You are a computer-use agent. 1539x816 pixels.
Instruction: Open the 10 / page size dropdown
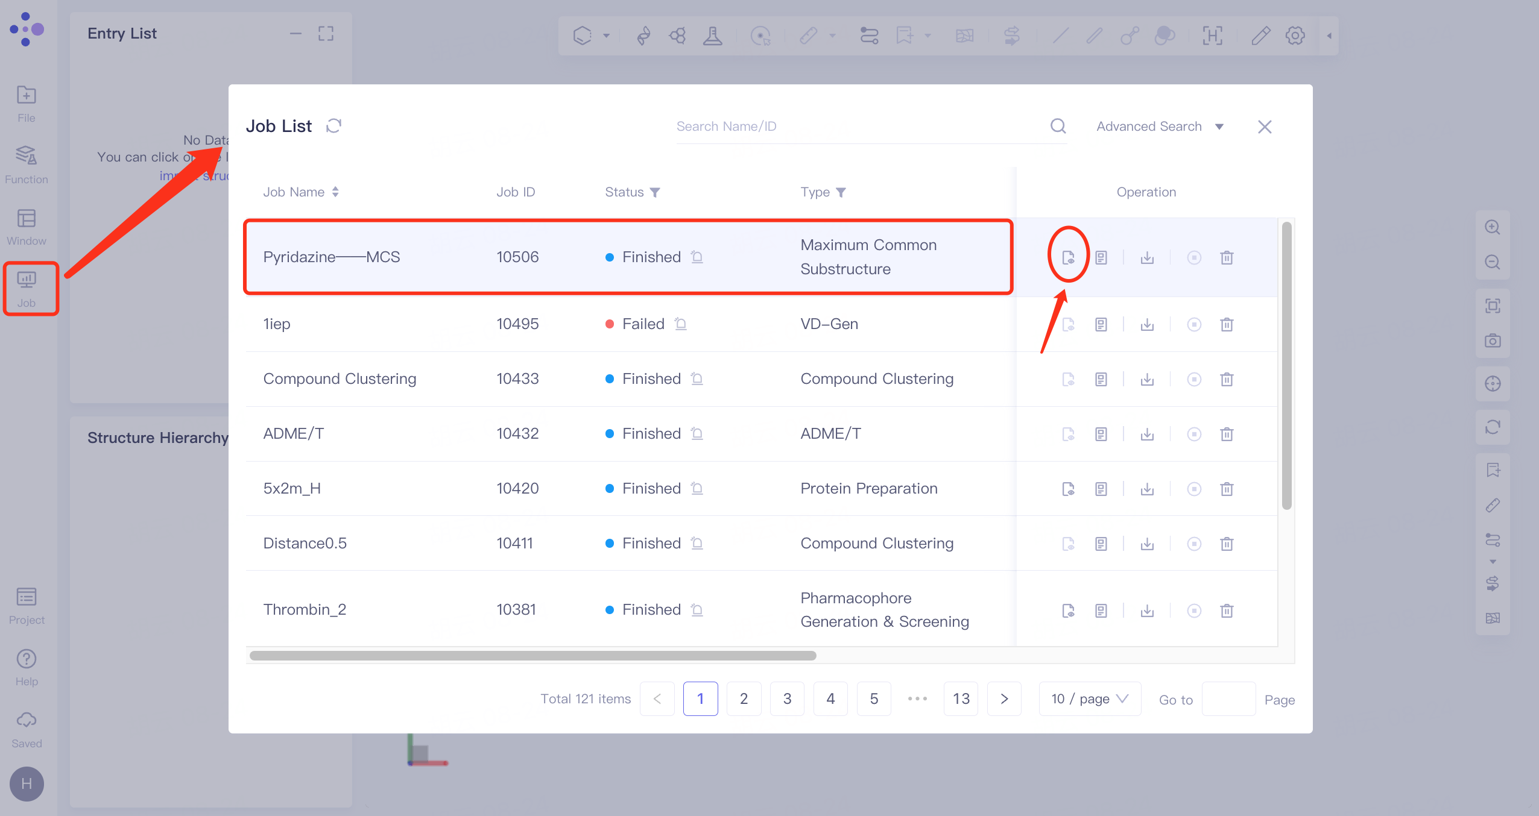point(1089,698)
